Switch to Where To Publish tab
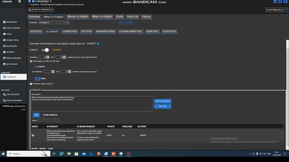 78,17
